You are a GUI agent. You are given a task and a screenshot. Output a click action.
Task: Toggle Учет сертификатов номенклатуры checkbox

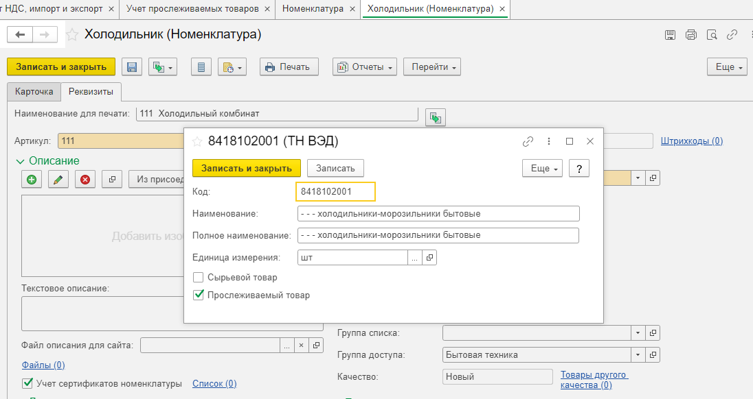[x=27, y=384]
